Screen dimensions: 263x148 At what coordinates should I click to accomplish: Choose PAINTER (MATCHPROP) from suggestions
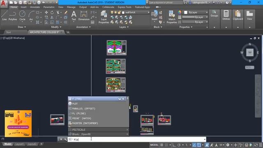tap(99, 123)
